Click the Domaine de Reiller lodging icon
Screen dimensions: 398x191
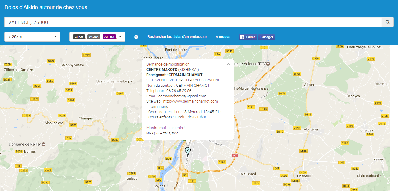[x=44, y=144]
